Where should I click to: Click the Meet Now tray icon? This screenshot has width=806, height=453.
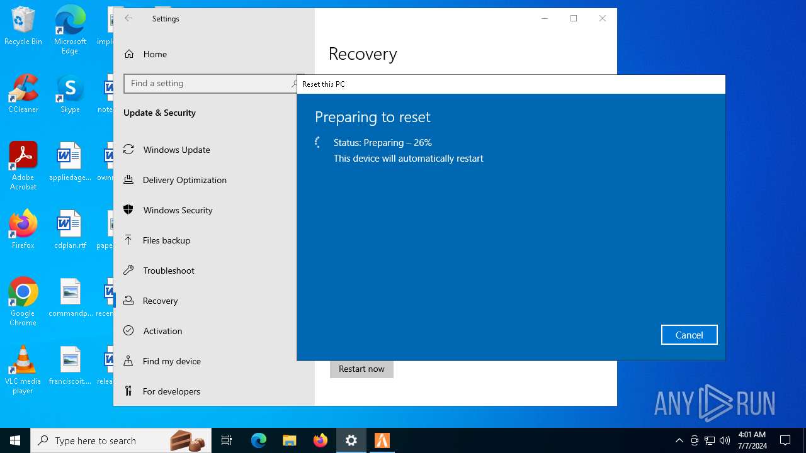pos(695,440)
